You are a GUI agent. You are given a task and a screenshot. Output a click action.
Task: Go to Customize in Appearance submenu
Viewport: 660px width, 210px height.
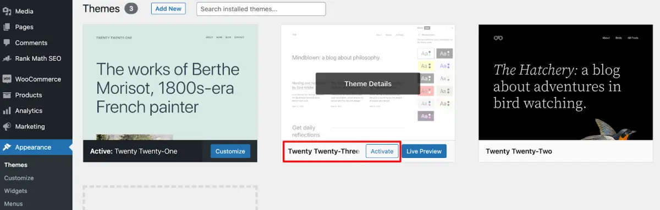[19, 178]
